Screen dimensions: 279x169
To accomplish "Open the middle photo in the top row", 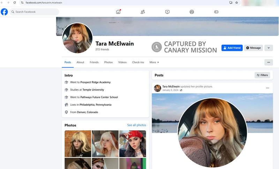I will [105, 144].
